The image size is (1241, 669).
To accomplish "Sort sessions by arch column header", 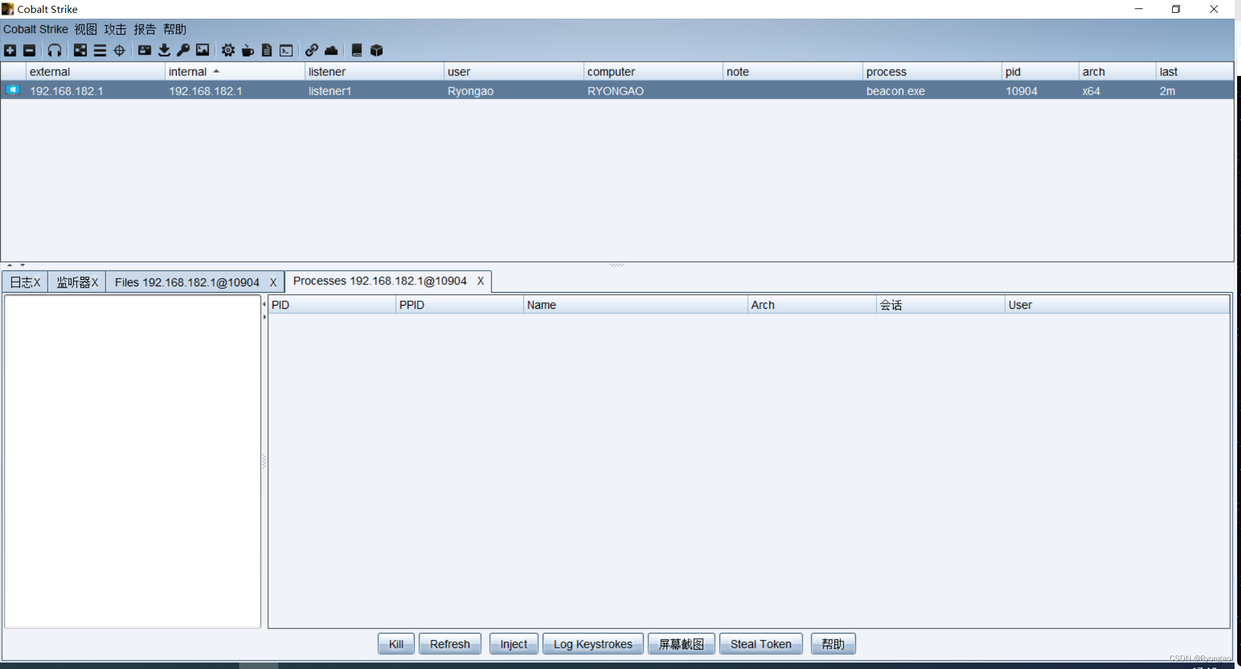I will click(1118, 71).
